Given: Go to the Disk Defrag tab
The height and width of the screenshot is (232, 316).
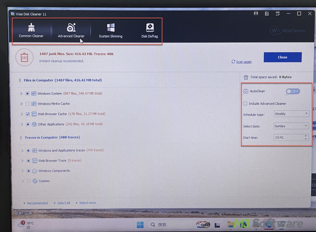Looking at the screenshot, I should pos(150,31).
